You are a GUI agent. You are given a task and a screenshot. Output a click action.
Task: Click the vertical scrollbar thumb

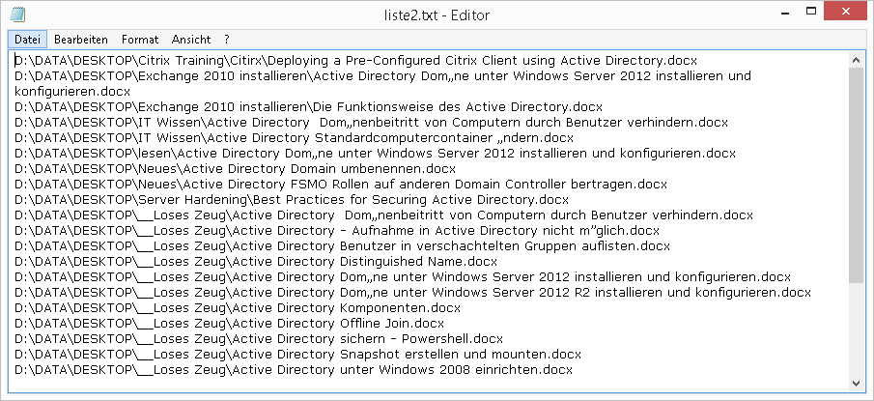pos(857,174)
